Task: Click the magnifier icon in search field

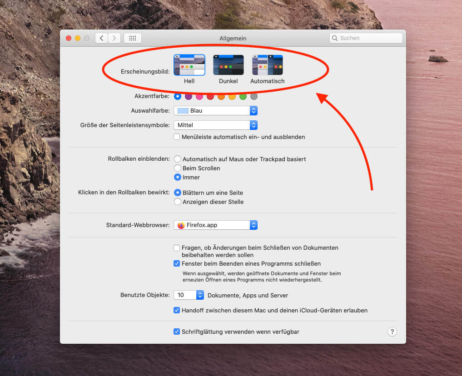Action: [x=335, y=38]
